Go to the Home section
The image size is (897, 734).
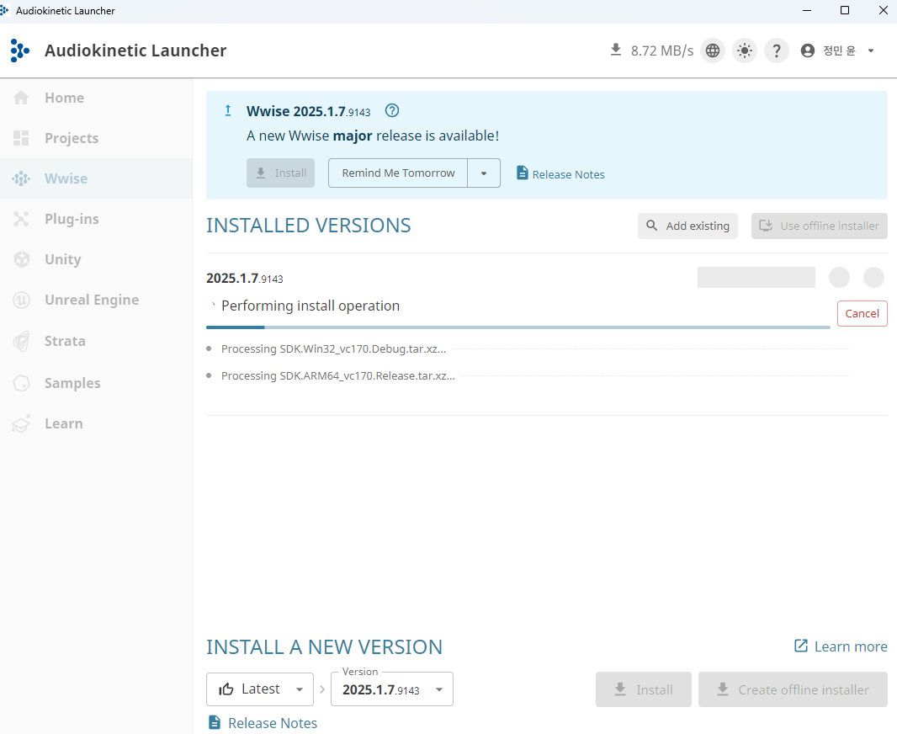pyautogui.click(x=96, y=98)
